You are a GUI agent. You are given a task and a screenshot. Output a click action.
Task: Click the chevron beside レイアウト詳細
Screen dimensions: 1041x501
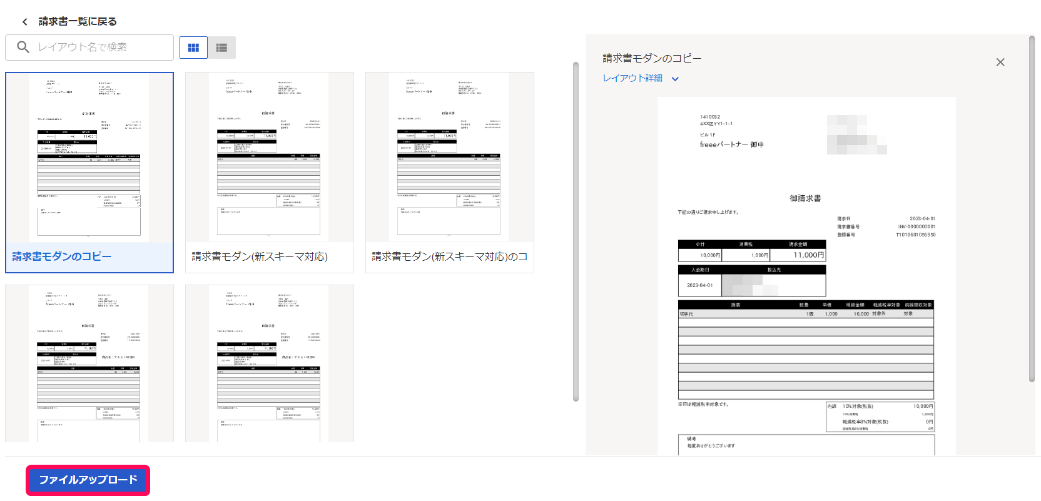click(675, 79)
